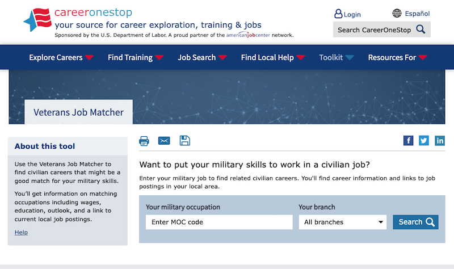Select the Veterans Job Matcher tab heading
This screenshot has width=454, height=269.
78,112
